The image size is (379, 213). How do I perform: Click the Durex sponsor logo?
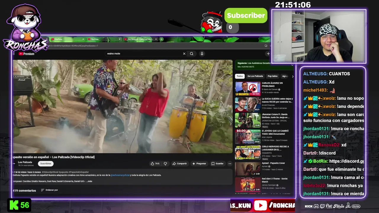pyautogui.click(x=356, y=206)
